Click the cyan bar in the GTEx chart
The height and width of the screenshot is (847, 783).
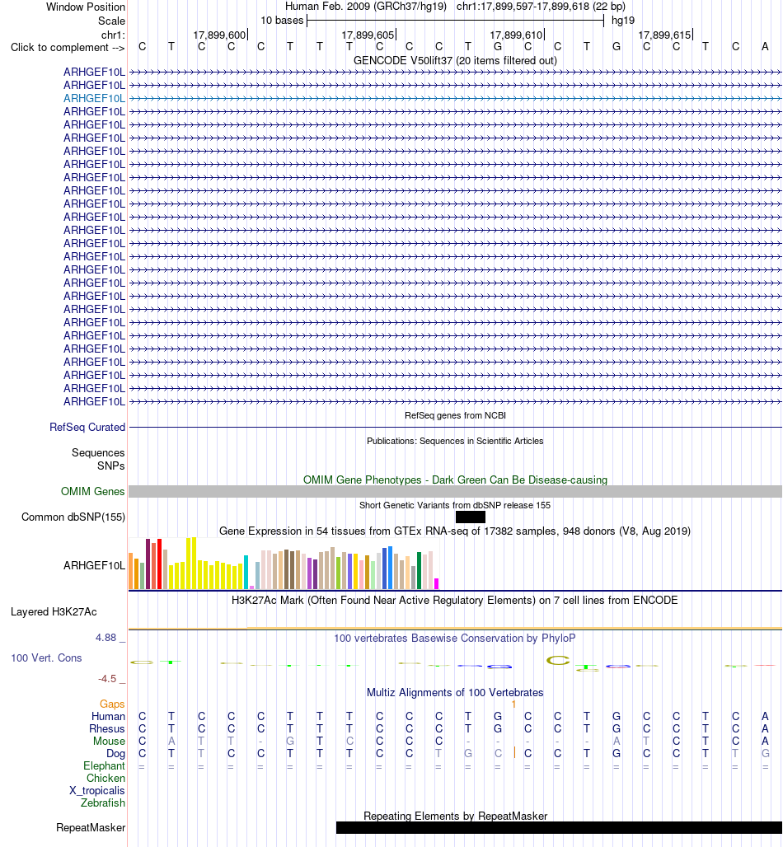(246, 572)
